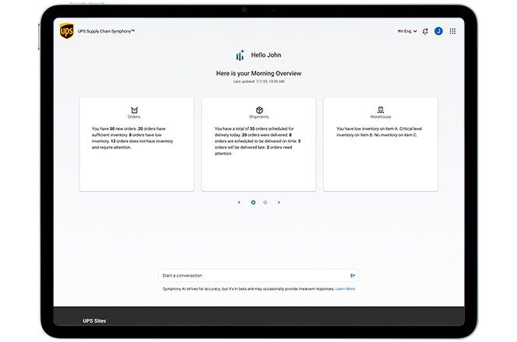Open the John user avatar menu
This screenshot has height=342, width=517.
(x=438, y=31)
